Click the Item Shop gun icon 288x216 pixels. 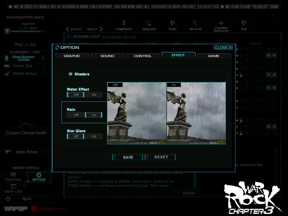pos(8,152)
